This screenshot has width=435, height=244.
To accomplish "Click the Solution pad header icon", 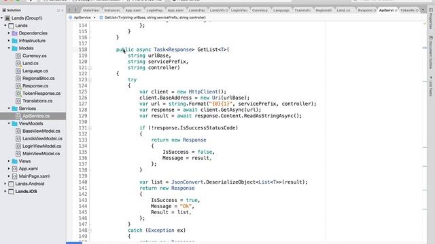I will pyautogui.click(x=4, y=10).
